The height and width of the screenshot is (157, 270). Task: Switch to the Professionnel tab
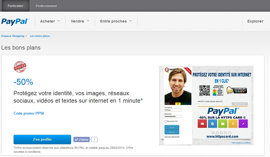46,6
